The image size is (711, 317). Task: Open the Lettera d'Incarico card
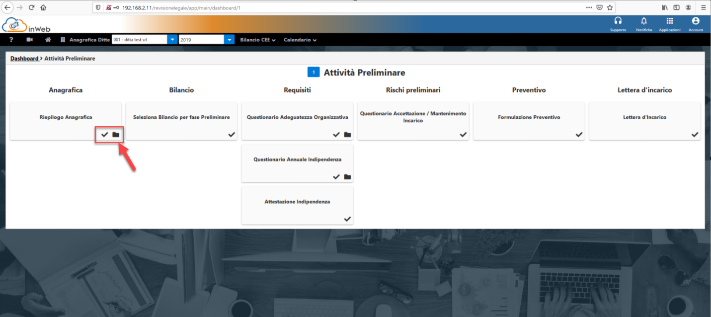[x=644, y=118]
